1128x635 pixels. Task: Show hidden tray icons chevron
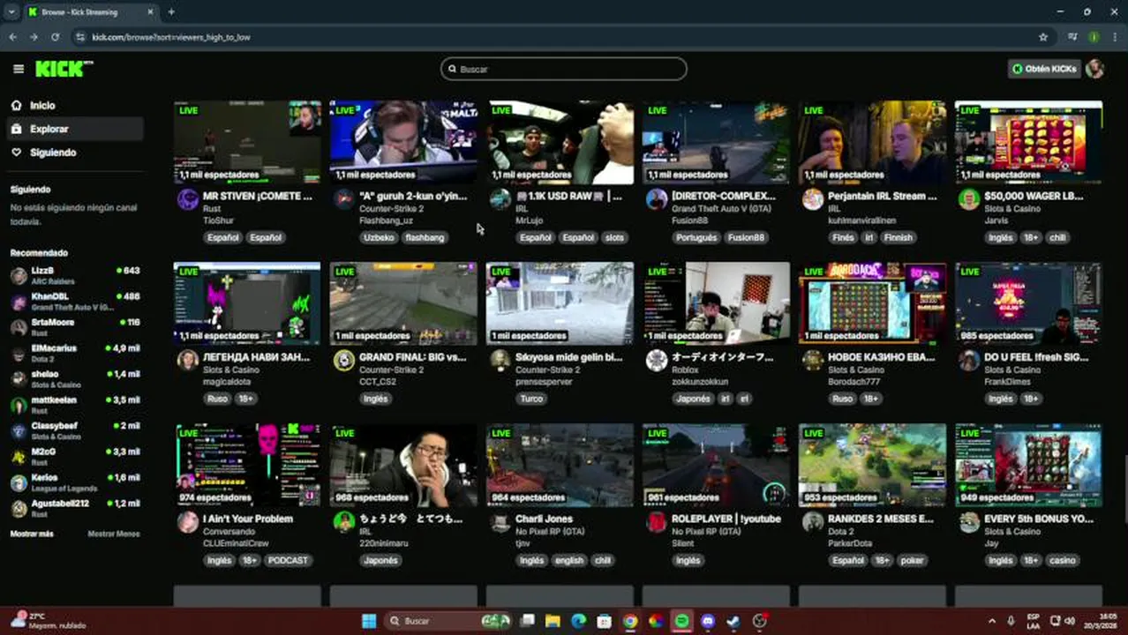coord(991,621)
